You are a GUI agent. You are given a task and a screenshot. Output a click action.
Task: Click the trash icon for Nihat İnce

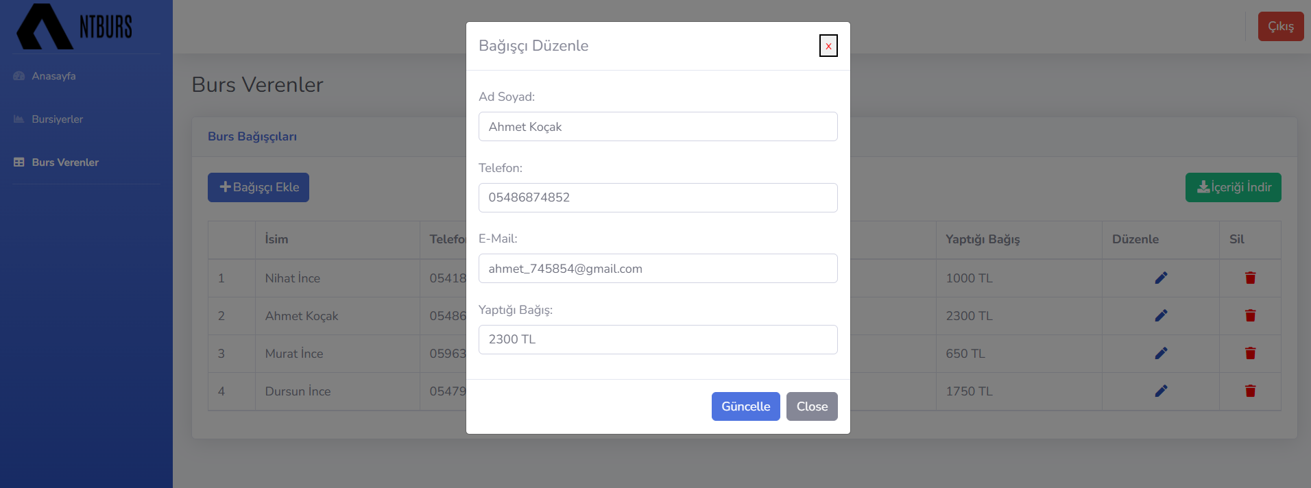(1249, 278)
